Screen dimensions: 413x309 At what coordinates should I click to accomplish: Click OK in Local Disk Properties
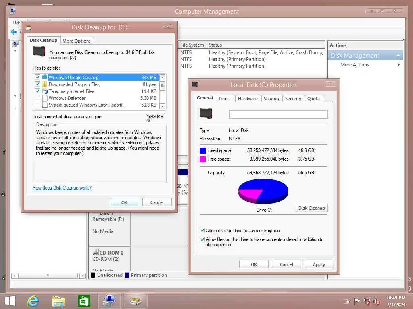pos(254,264)
